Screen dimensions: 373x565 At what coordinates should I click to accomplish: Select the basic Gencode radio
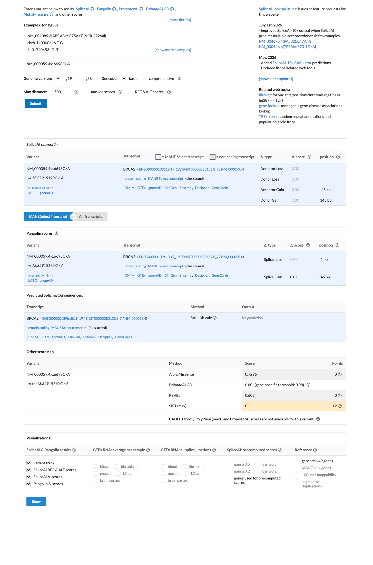point(124,79)
